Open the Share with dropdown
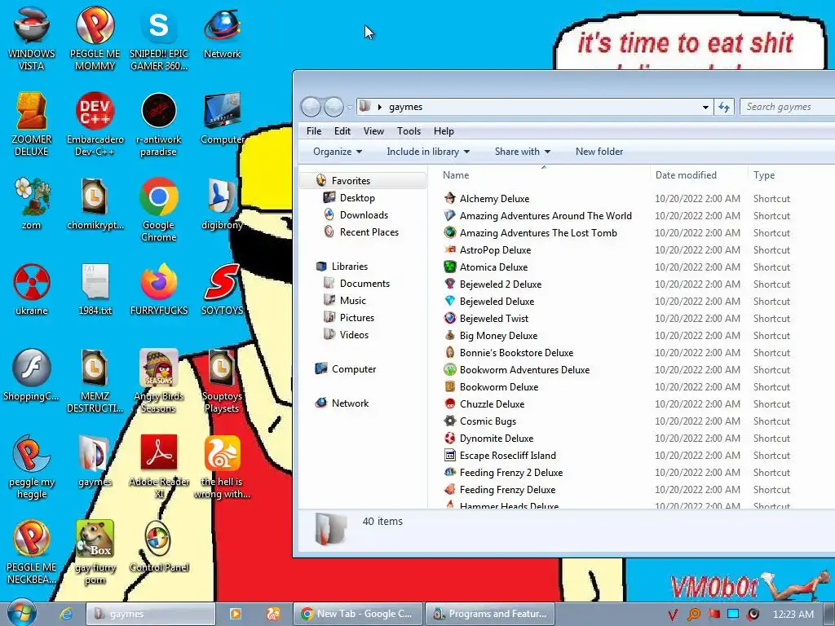Image resolution: width=835 pixels, height=626 pixels. [523, 152]
